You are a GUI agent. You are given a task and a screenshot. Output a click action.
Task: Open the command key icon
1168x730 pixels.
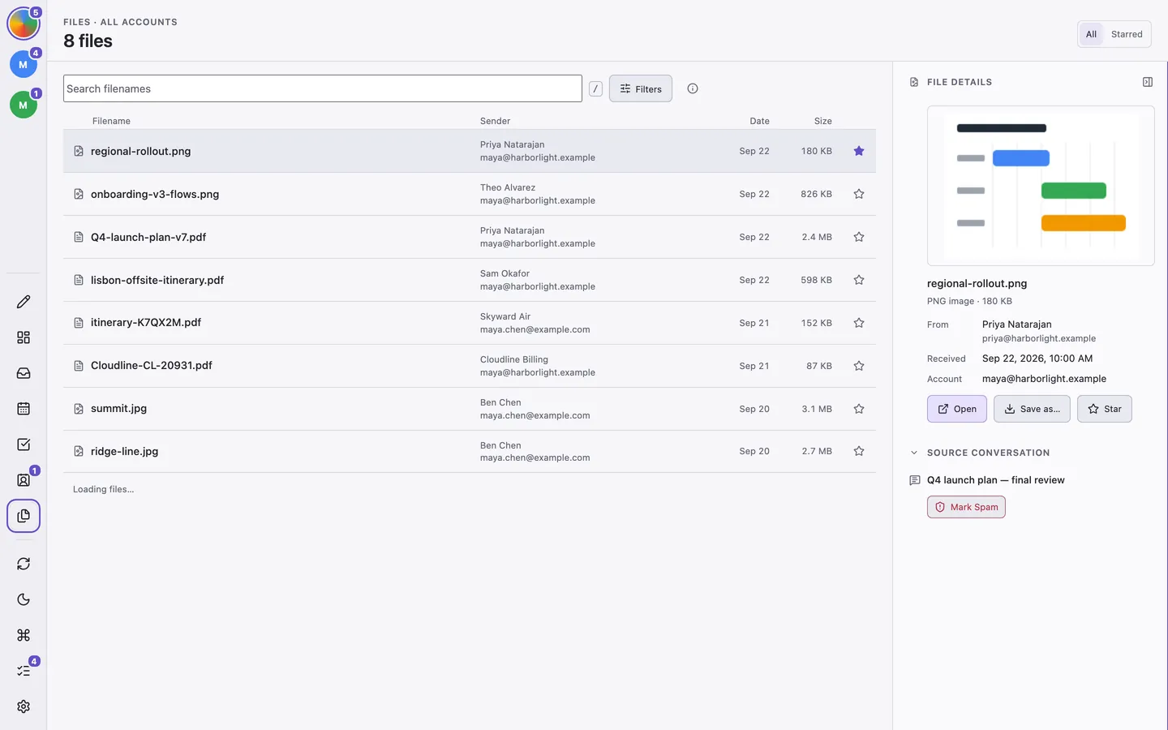[24, 635]
